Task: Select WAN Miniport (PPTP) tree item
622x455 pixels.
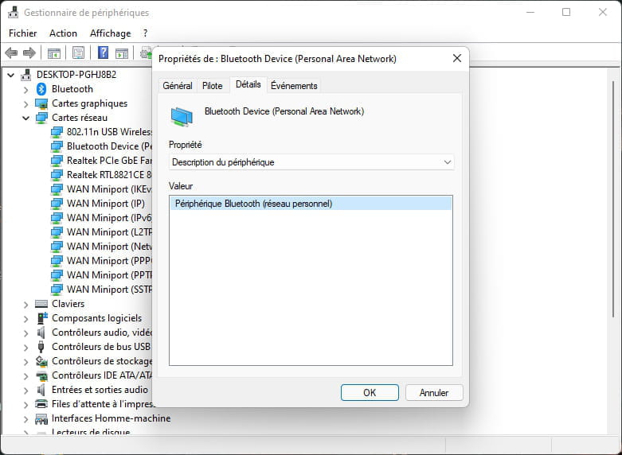Action: point(109,274)
